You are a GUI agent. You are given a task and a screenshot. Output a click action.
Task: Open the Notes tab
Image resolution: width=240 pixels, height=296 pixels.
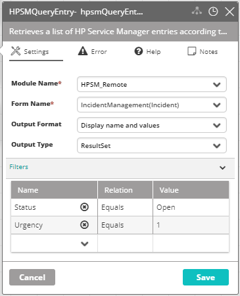click(x=203, y=51)
